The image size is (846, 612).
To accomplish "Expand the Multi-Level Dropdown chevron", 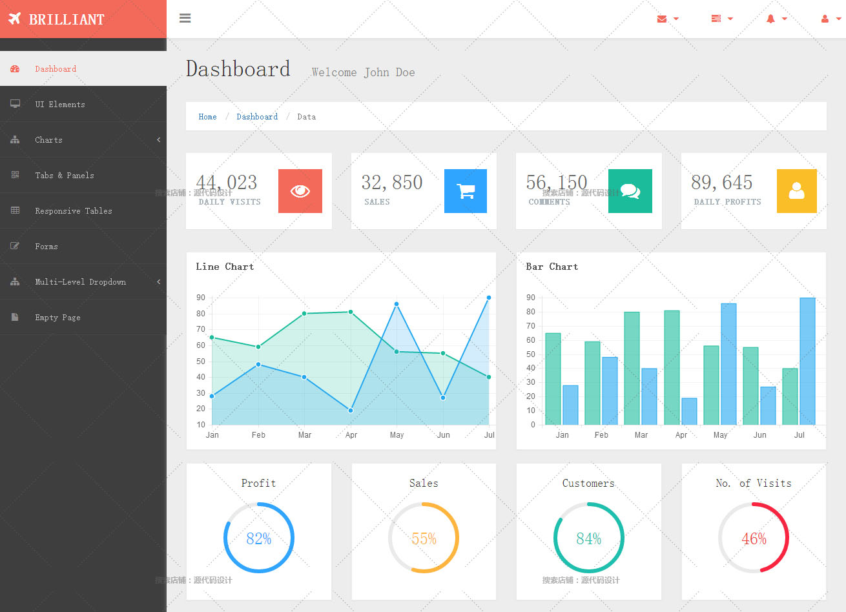I will [x=158, y=282].
